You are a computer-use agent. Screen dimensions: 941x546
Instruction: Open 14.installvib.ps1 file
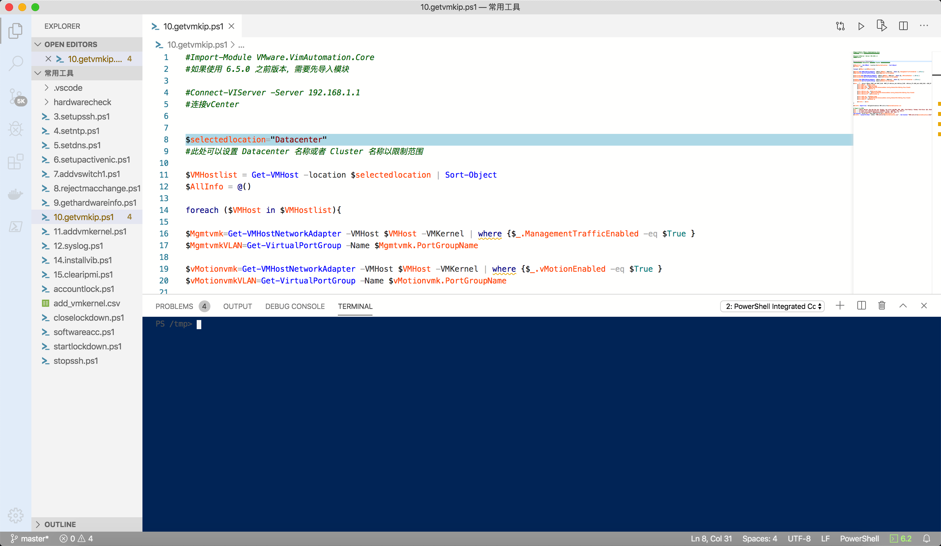click(x=87, y=260)
